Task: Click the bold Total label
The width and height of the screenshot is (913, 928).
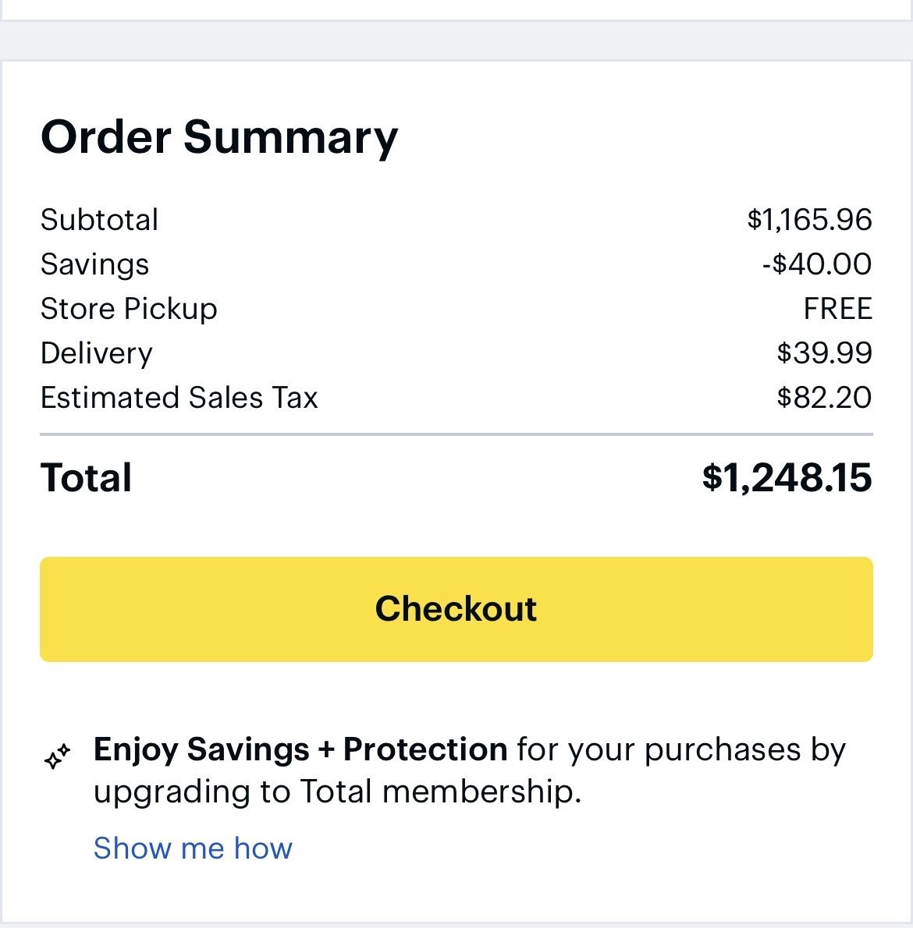Action: coord(86,477)
